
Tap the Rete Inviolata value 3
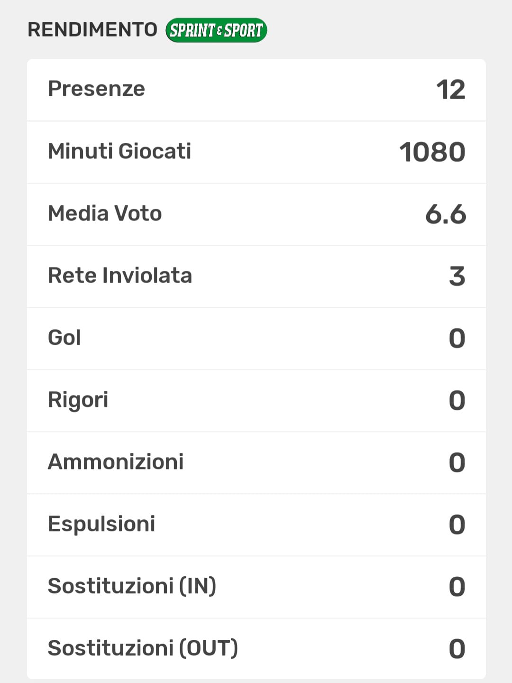pos(457,277)
